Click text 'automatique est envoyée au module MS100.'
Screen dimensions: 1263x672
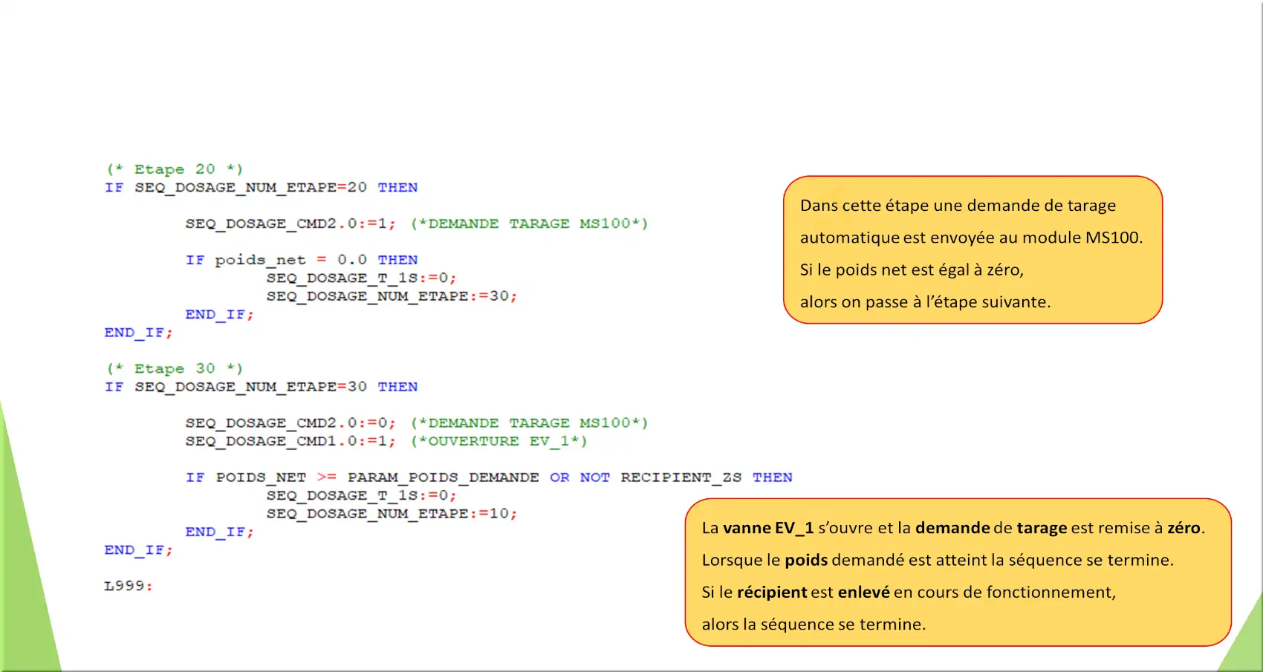(971, 238)
